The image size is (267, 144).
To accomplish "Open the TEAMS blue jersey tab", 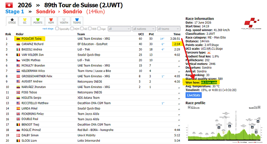I will click(x=77, y=21).
